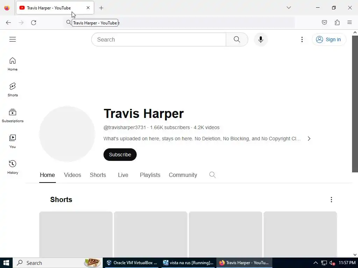Image resolution: width=358 pixels, height=268 pixels.
Task: Go back with the browser back arrow
Action: click(8, 23)
